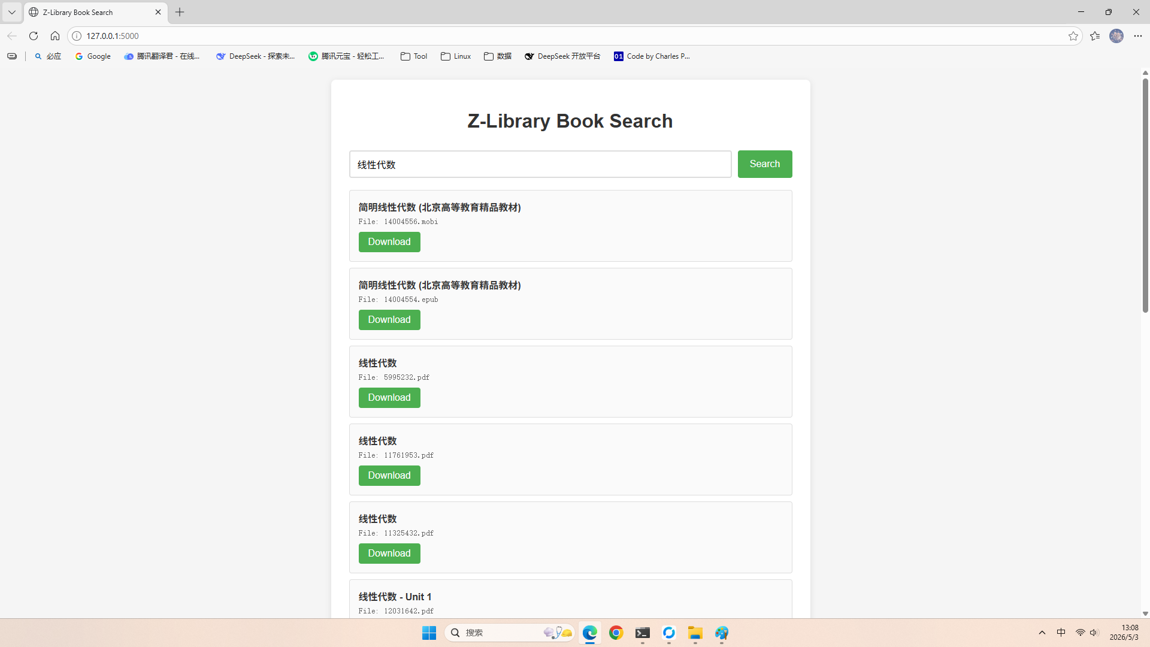Open new tab with plus icon

(x=180, y=12)
